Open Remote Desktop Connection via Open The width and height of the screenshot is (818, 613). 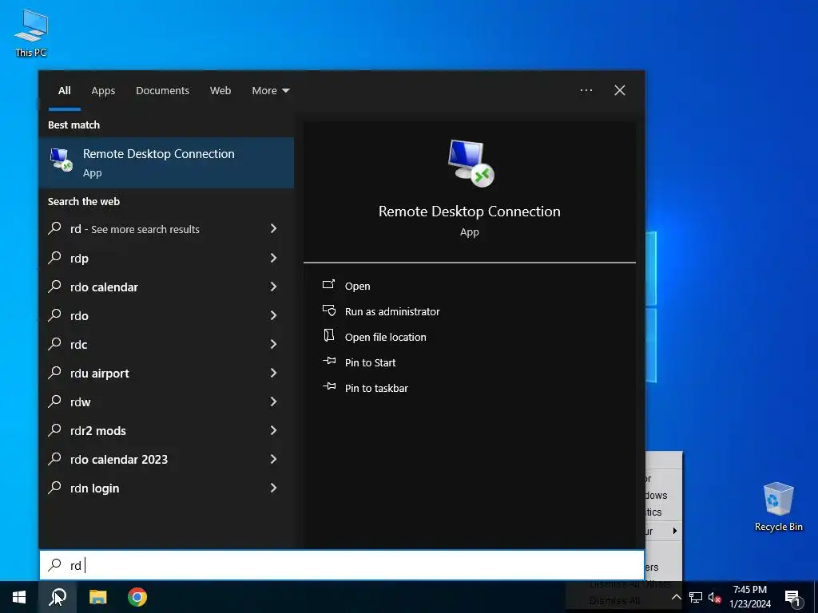(357, 287)
